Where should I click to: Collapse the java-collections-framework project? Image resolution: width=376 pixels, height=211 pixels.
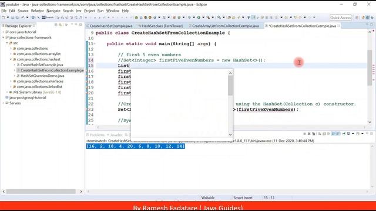click(4, 38)
